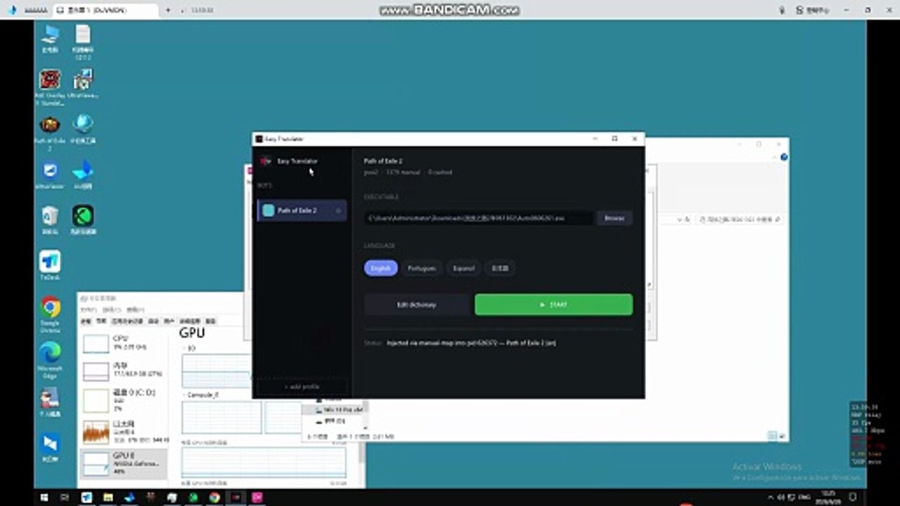The width and height of the screenshot is (900, 506).
Task: Click the second tab in Task Manager
Action: [x=101, y=320]
